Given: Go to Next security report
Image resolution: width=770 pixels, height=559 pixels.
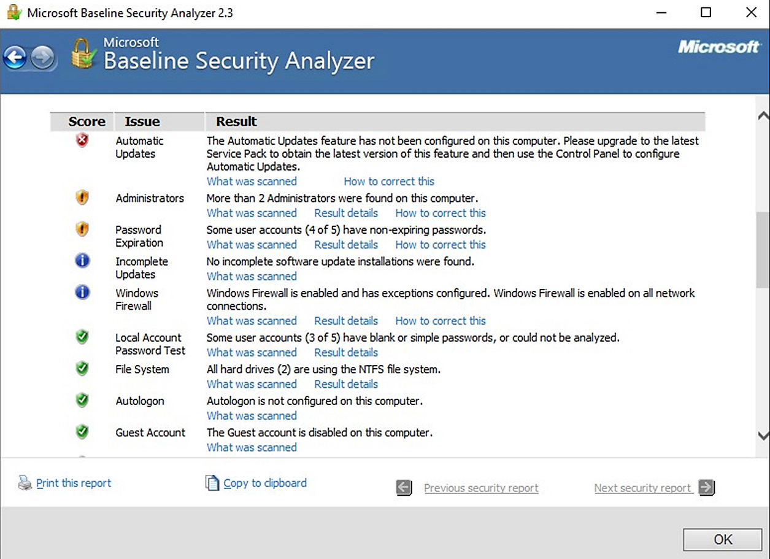Looking at the screenshot, I should click(643, 488).
